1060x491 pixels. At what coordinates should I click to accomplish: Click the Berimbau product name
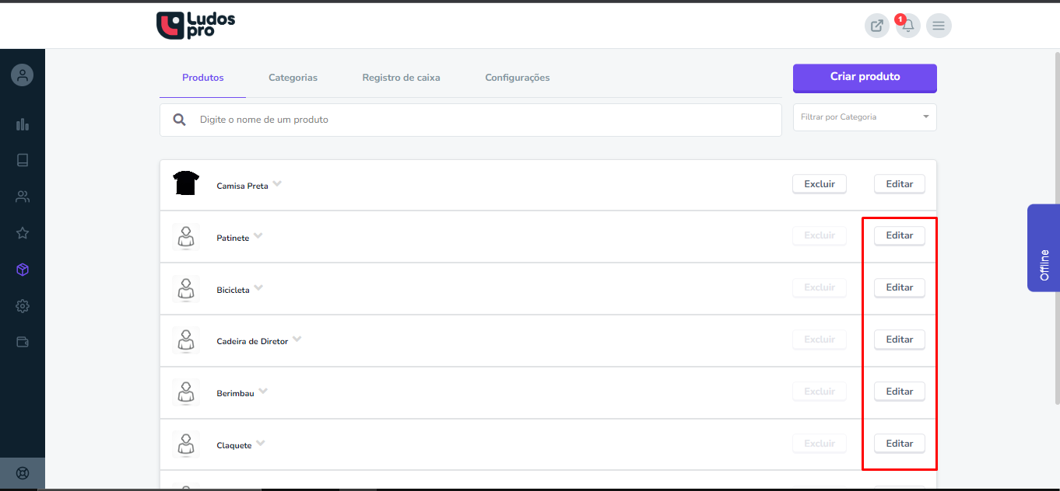point(235,394)
